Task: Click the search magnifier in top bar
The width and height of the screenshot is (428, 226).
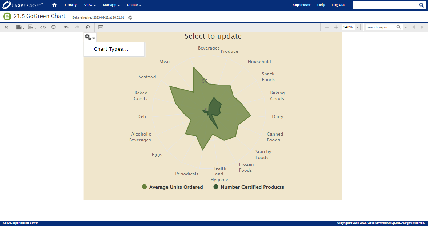Action: (x=421, y=5)
